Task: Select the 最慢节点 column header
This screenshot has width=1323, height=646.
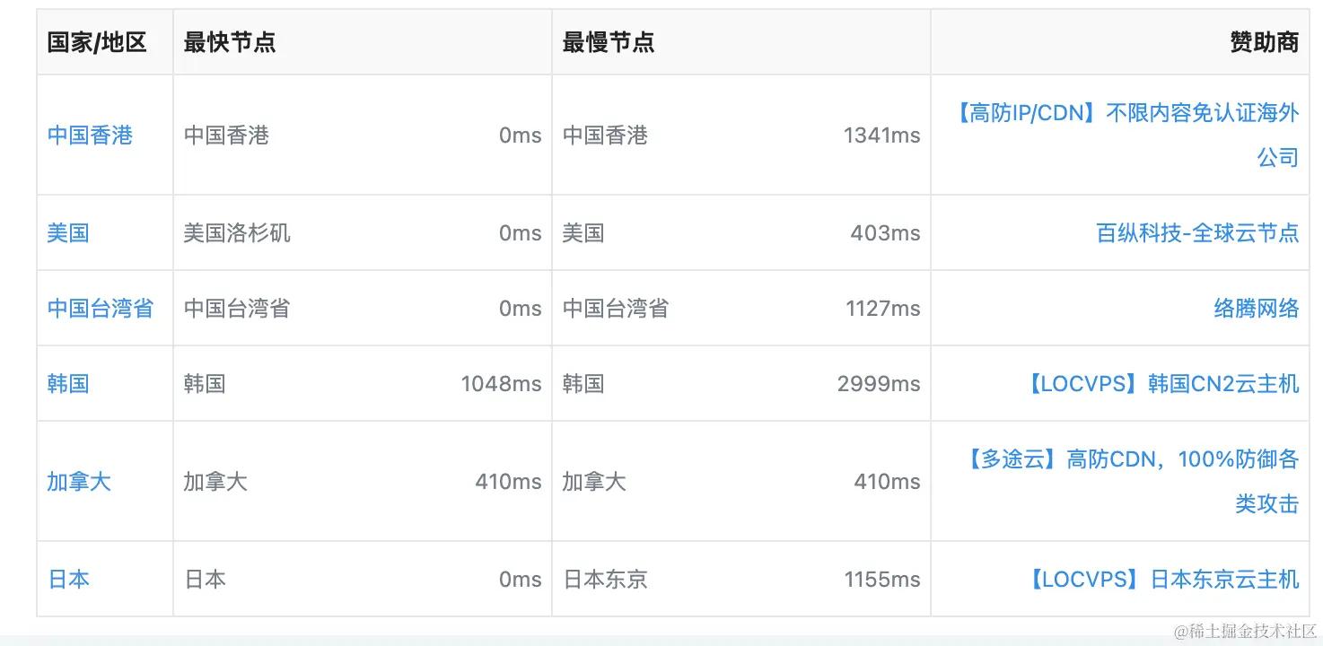Action: coord(609,42)
